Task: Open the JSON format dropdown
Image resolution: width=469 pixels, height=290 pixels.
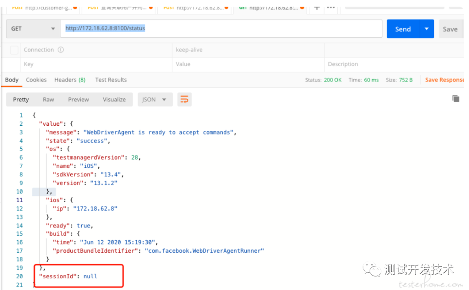Action: click(155, 99)
